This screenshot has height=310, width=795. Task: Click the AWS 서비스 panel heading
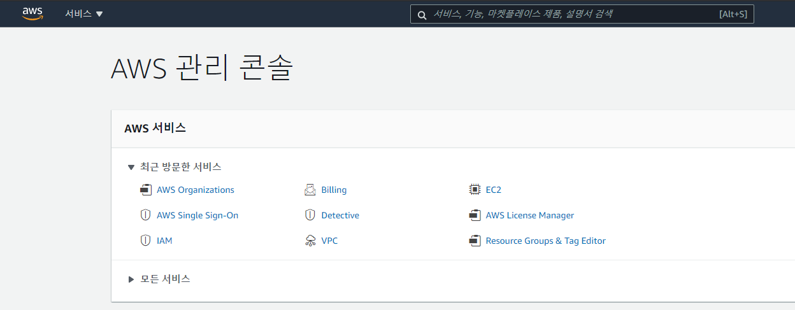coord(155,128)
